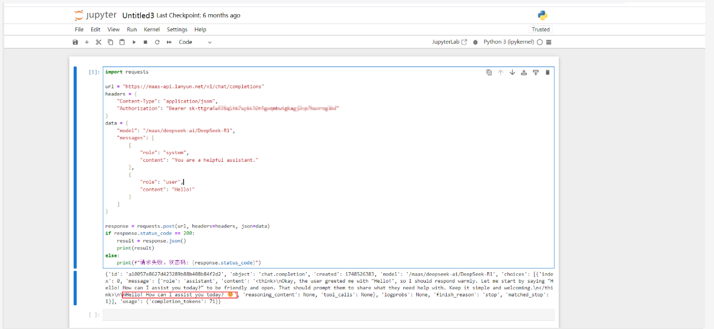Duplicate the cell using cell toolbar icon
Image resolution: width=714 pixels, height=329 pixels.
[489, 72]
